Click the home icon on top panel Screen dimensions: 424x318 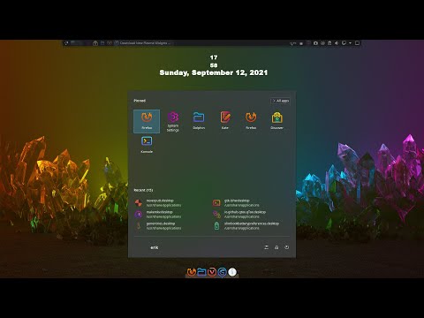click(95, 43)
